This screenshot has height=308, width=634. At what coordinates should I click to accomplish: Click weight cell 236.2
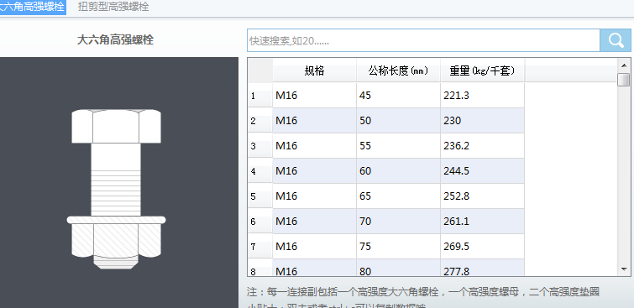(482, 146)
